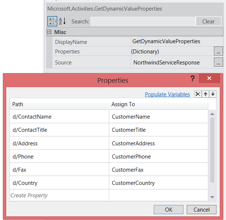This screenshot has height=220, width=226.
Task: Select the Assign To column header
Action: [158, 104]
